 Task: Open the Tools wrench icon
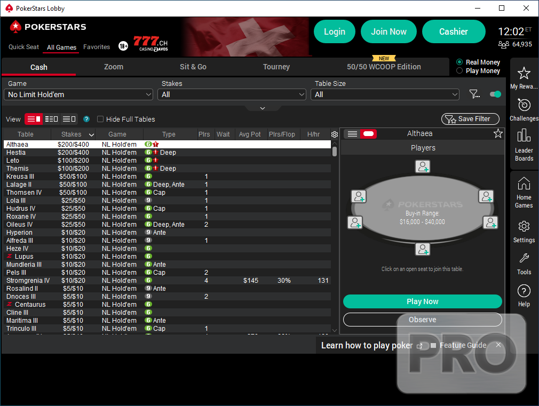524,258
